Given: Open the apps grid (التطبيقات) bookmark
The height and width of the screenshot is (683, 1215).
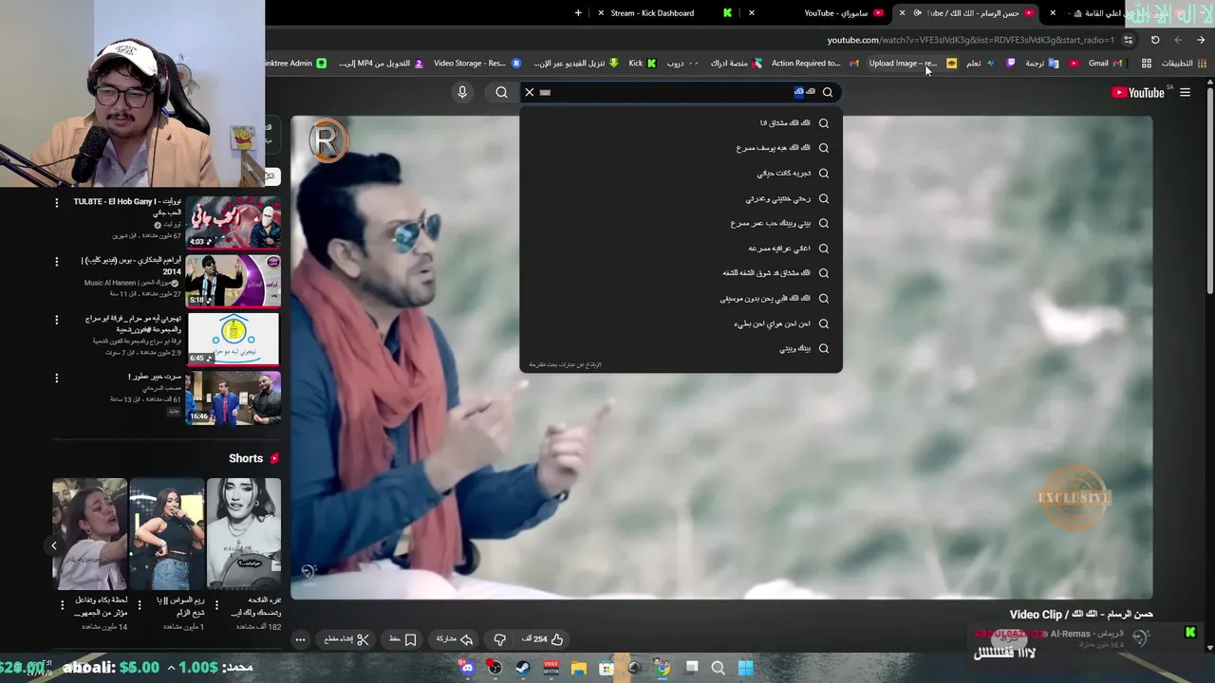Looking at the screenshot, I should [1175, 64].
